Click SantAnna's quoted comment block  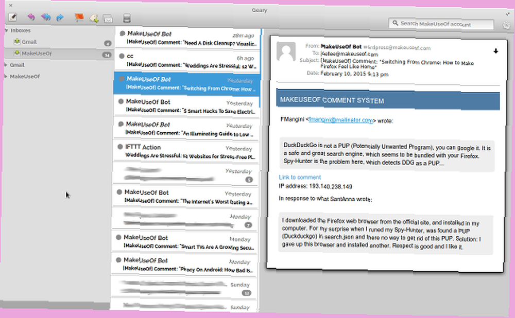386,234
